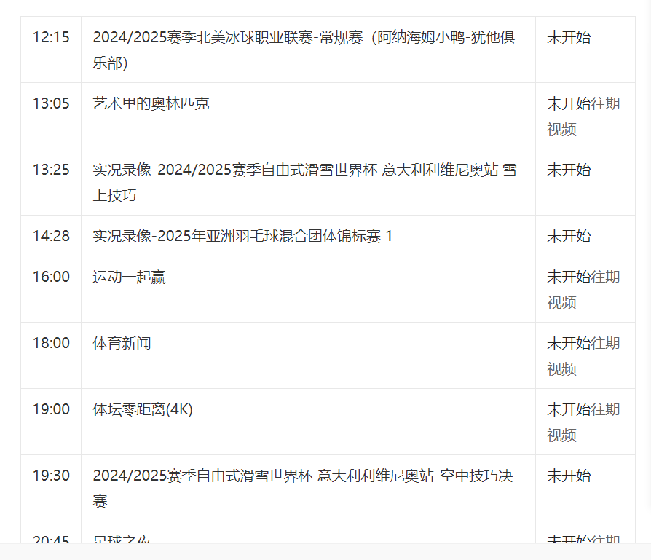Click 未开始 status in the 14:28 row
The height and width of the screenshot is (560, 651).
569,236
